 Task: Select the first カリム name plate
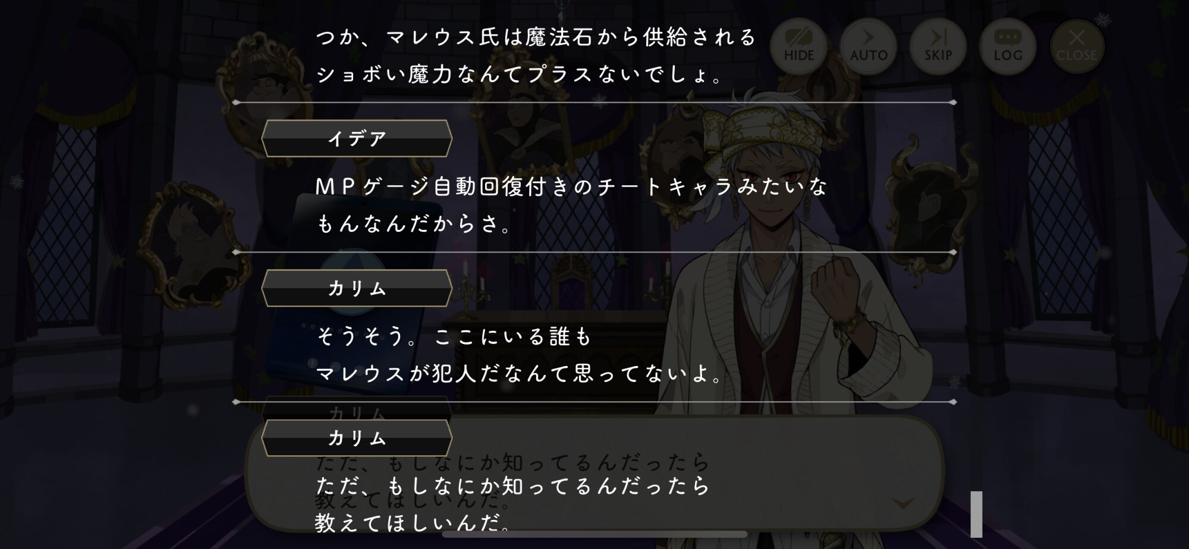(357, 288)
